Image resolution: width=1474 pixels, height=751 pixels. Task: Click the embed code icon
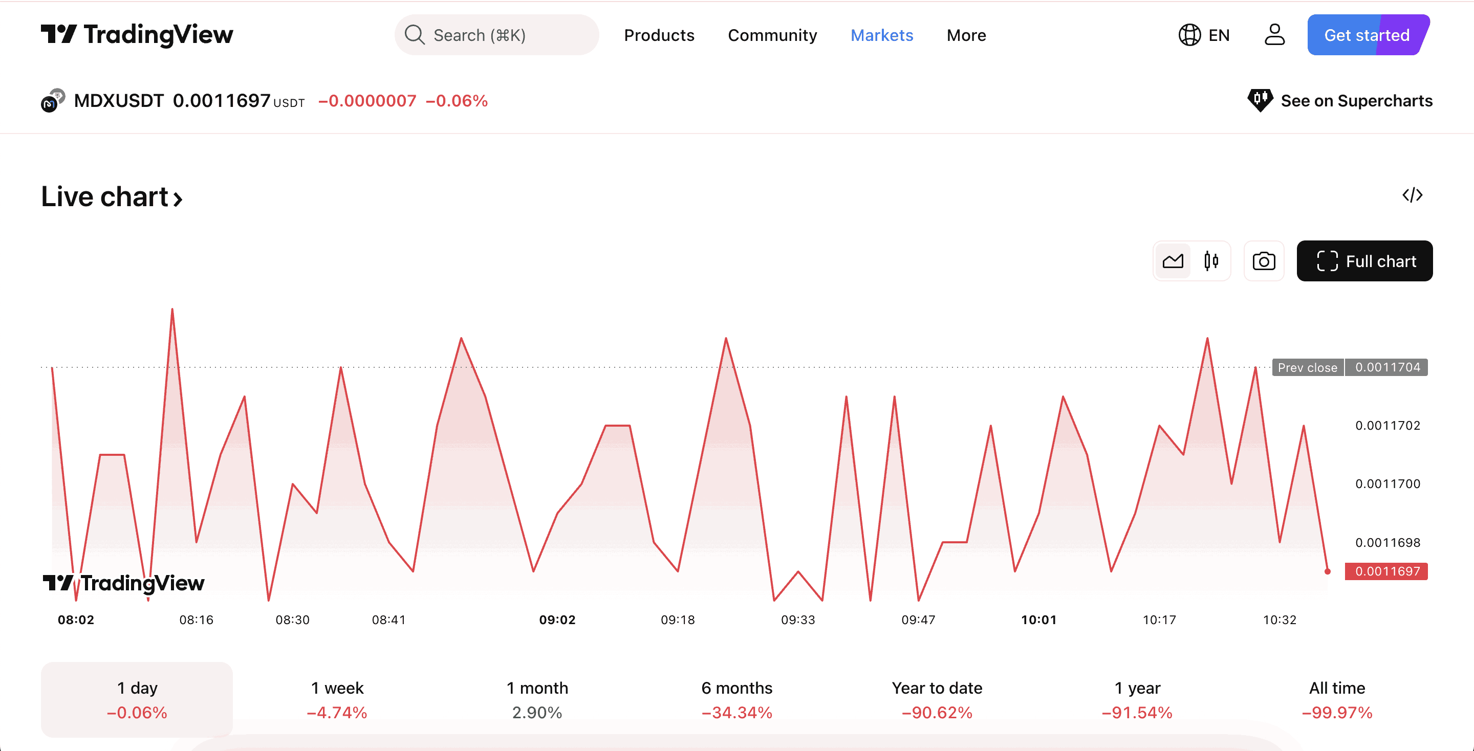(x=1412, y=195)
